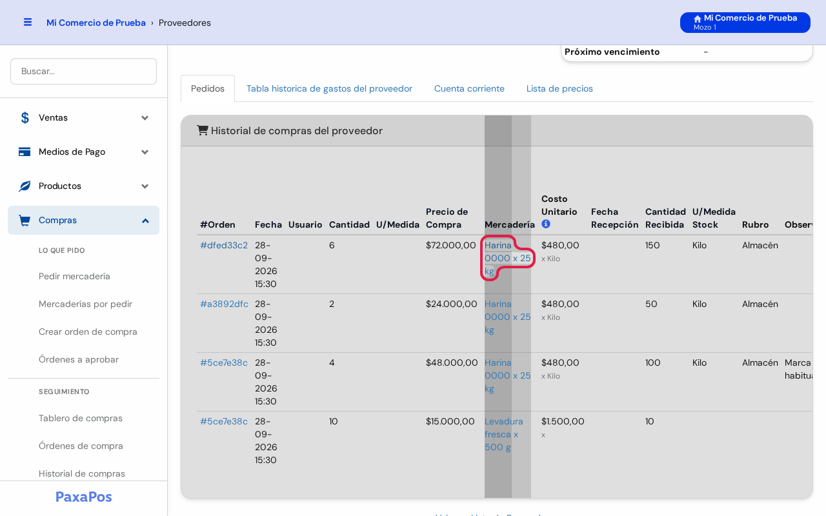The image size is (826, 516).
Task: Select the Pedidos tab
Action: [208, 88]
